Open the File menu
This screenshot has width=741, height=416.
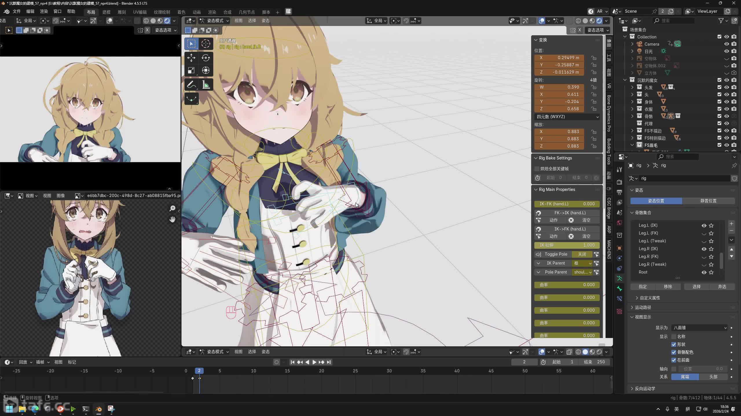[x=16, y=11]
